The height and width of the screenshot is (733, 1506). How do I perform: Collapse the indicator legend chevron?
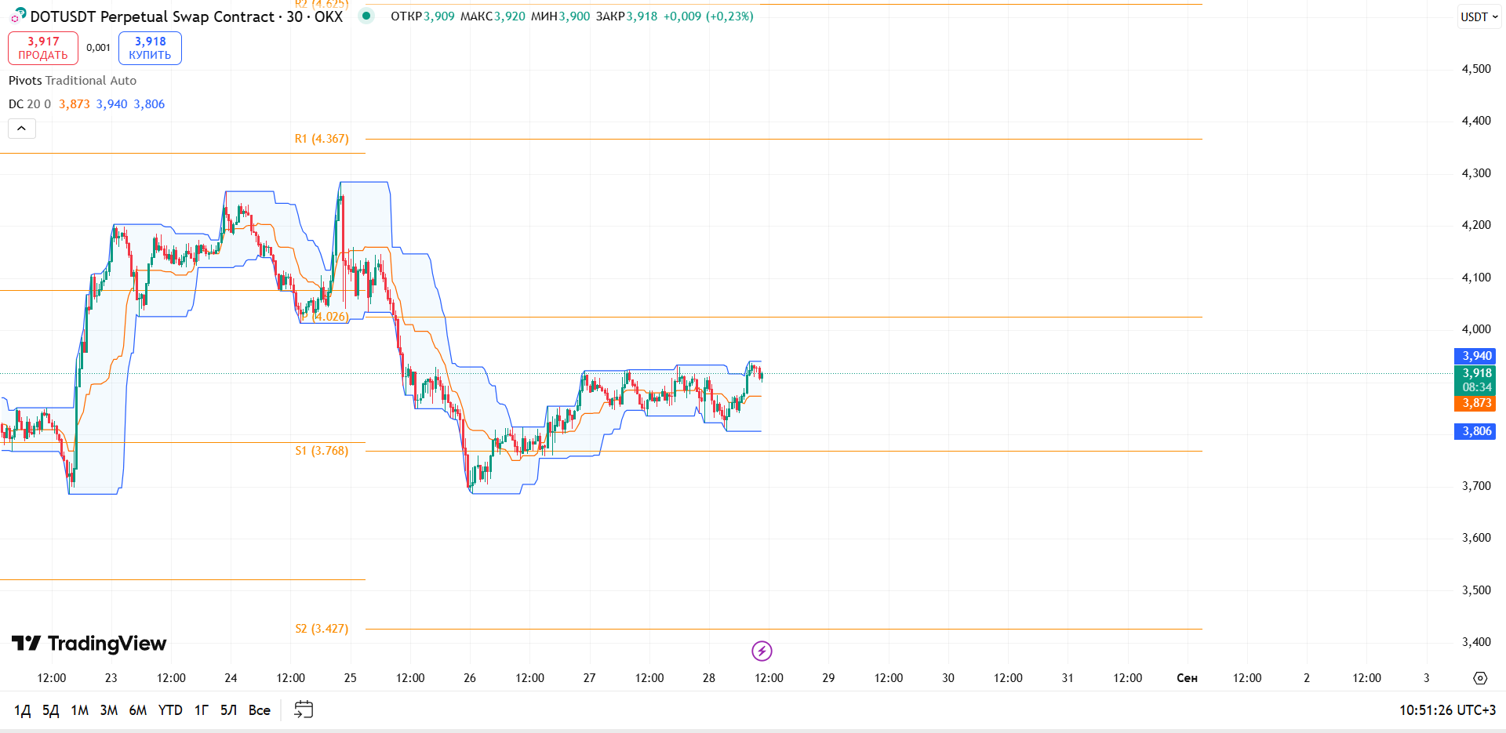tap(22, 129)
